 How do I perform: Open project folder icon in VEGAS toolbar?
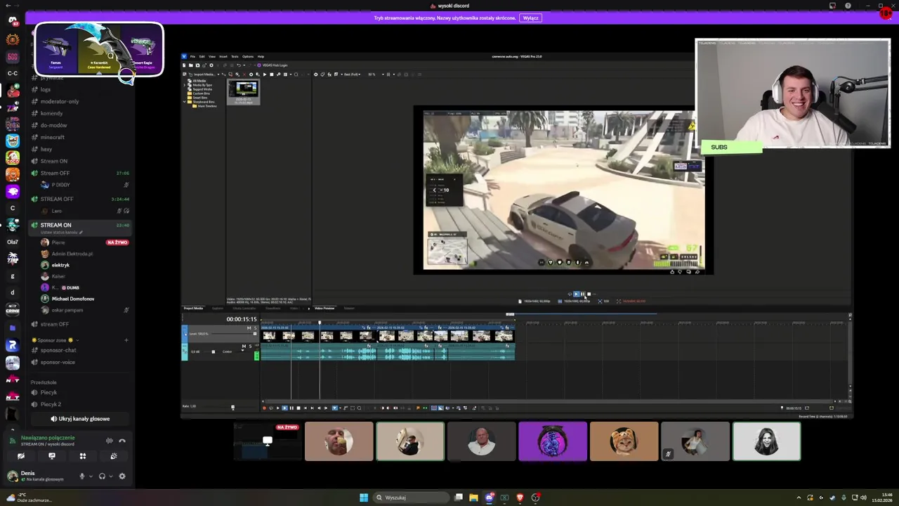click(191, 65)
